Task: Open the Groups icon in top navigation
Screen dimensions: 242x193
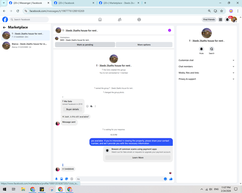Action: pyautogui.click(x=139, y=19)
